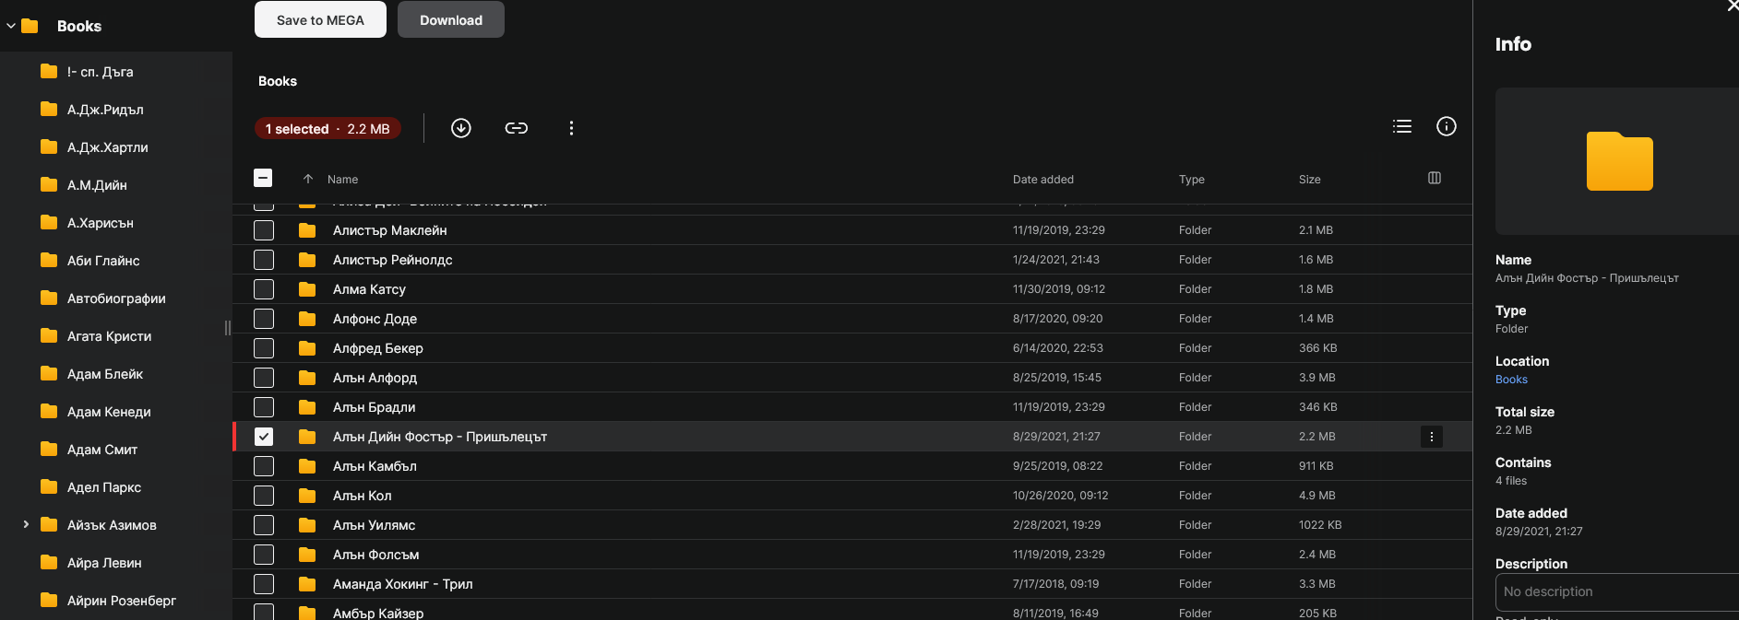Expand the Айзък Азимов folder tree
1739x620 pixels.
point(26,525)
